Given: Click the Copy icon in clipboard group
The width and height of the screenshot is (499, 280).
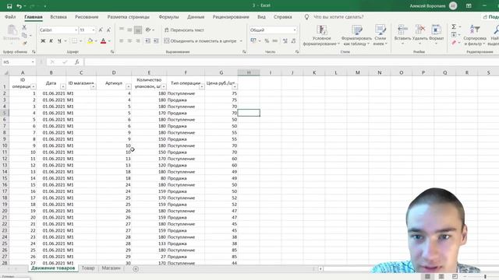Looking at the screenshot, I should (x=24, y=35).
